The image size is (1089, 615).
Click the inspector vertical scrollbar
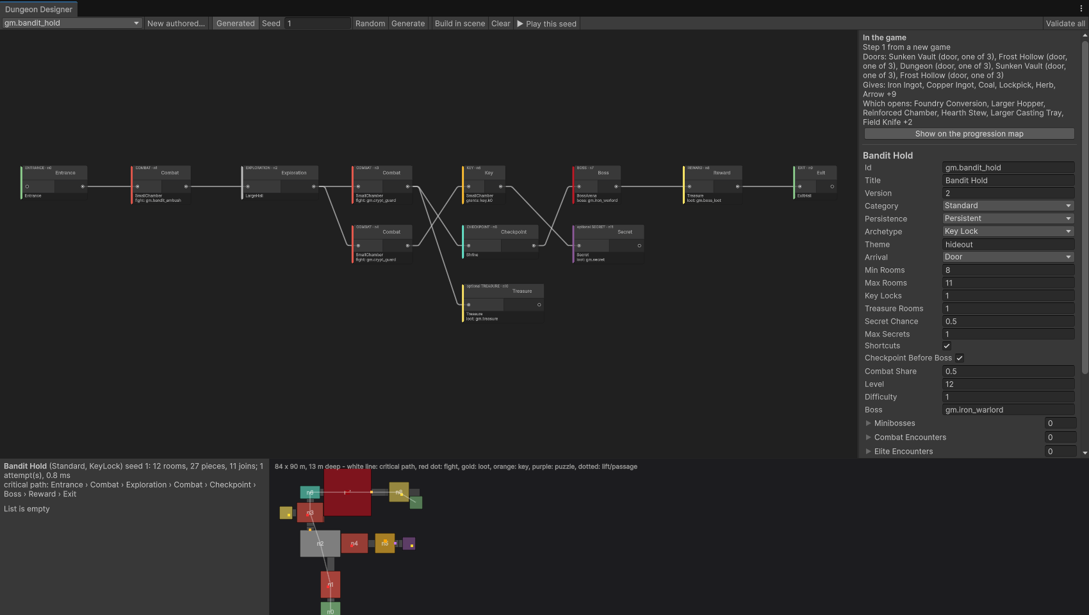(x=1085, y=207)
